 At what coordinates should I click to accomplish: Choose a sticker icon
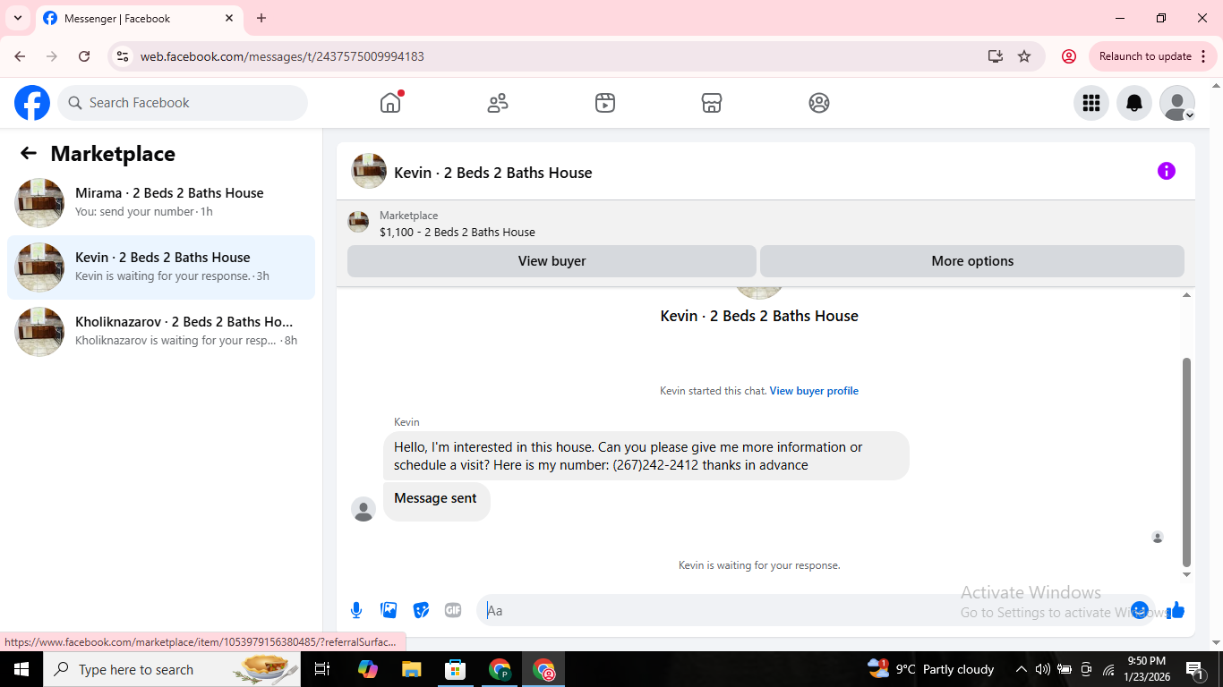click(x=421, y=610)
